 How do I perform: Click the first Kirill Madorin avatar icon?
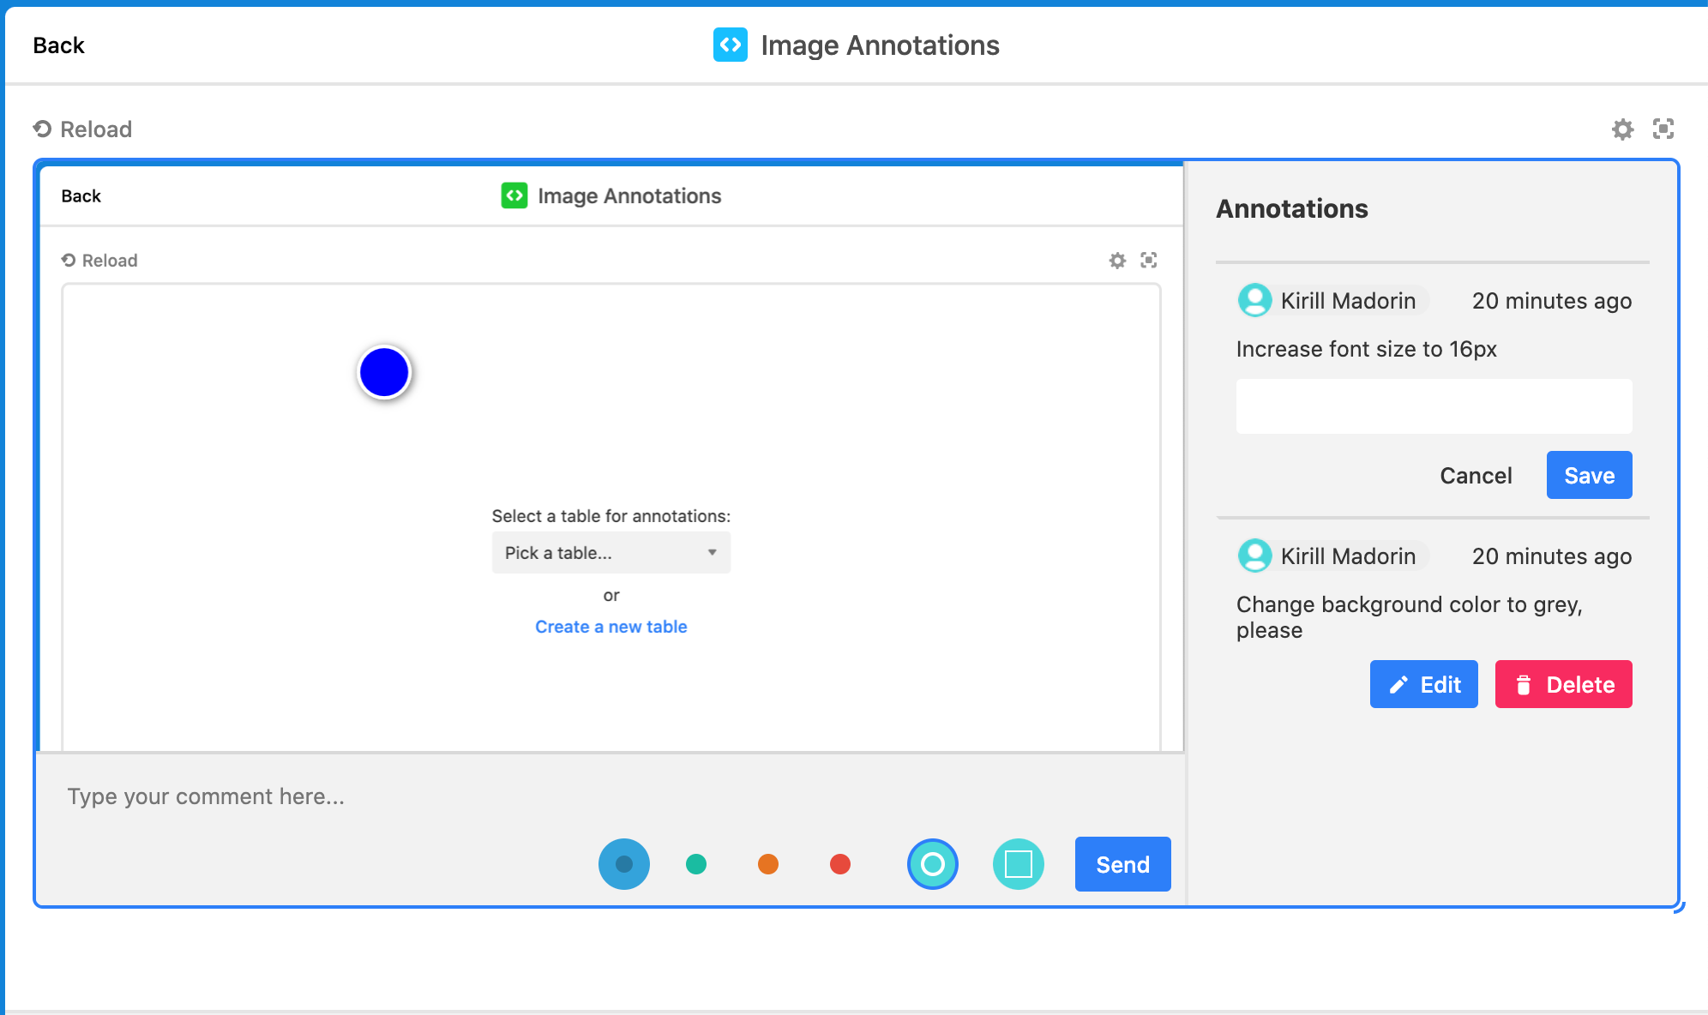click(1255, 301)
